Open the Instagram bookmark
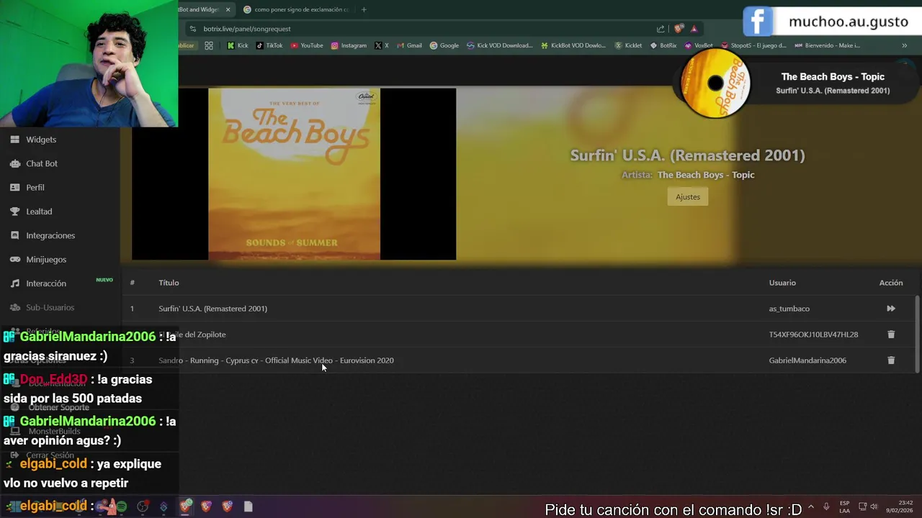This screenshot has height=518, width=922. coord(349,45)
